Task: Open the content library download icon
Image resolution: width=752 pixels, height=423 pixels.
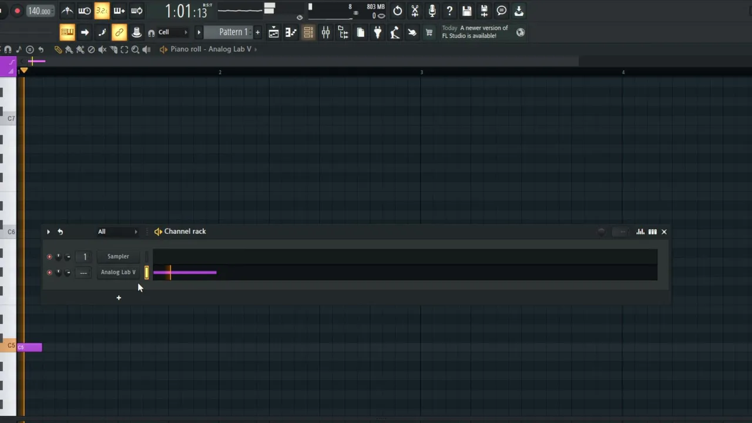Action: [519, 11]
